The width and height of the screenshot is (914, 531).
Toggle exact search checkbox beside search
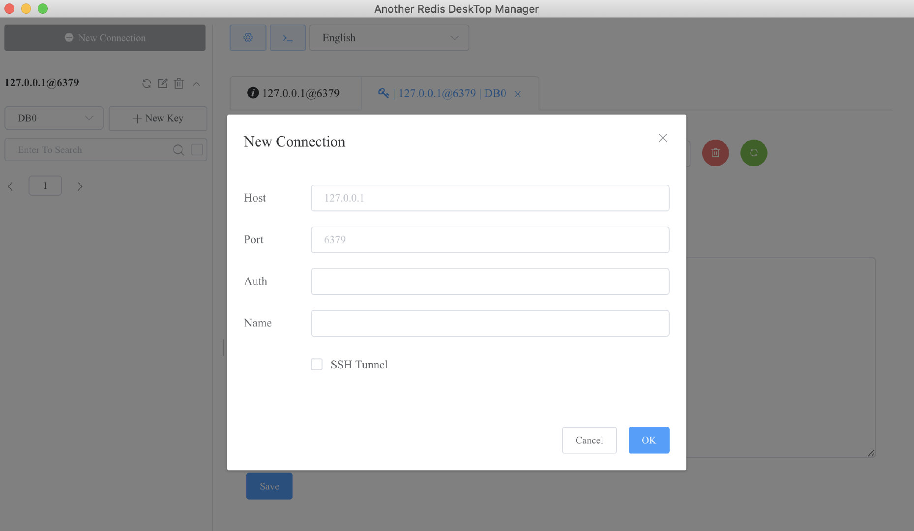(197, 149)
